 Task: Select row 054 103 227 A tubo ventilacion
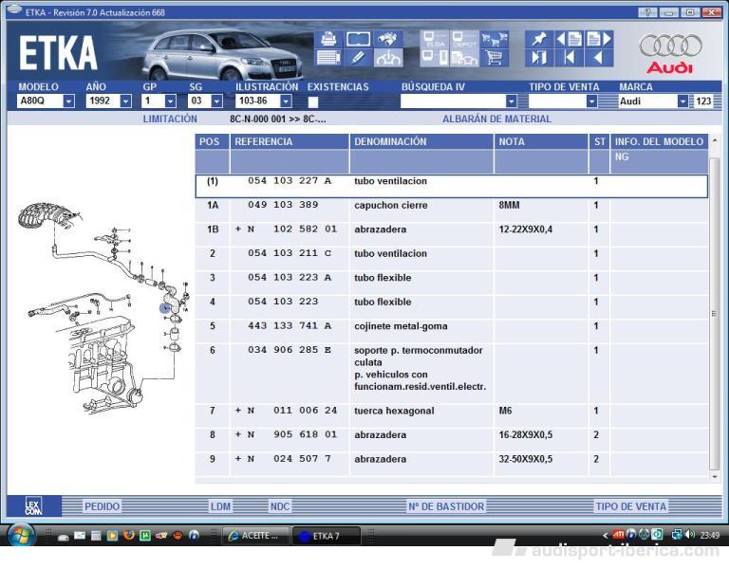coord(451,186)
